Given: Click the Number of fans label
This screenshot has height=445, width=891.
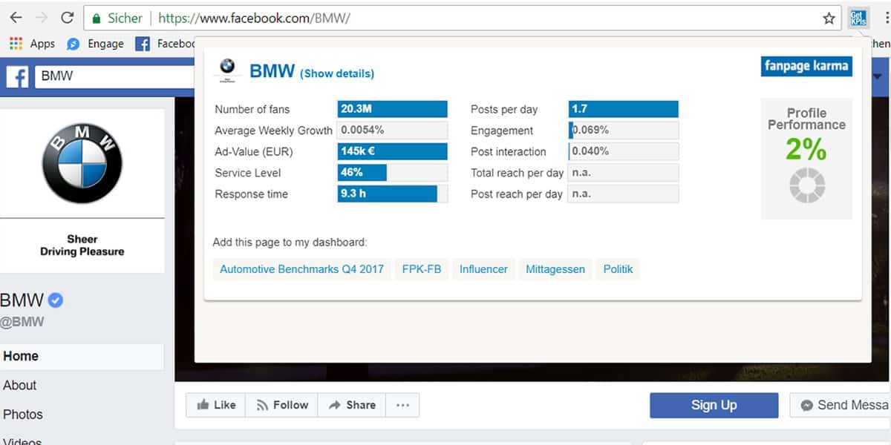Looking at the screenshot, I should tap(252, 109).
